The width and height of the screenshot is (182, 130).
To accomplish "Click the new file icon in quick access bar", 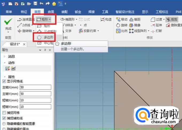I will click(10, 4).
